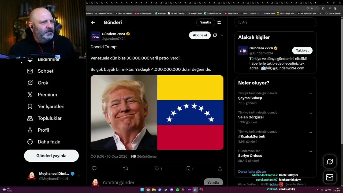Open the Çerez Politikası footer link
Screen dimensions: 343x193
[294, 184]
